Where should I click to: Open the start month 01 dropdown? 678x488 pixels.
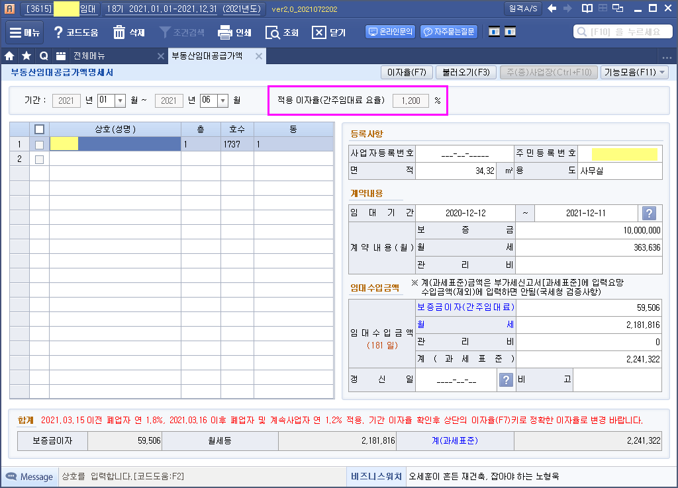pyautogui.click(x=121, y=101)
